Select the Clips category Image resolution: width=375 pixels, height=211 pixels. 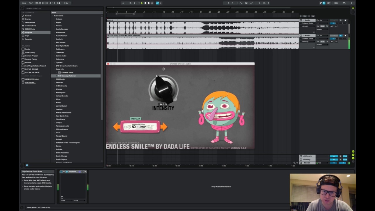pos(27,36)
